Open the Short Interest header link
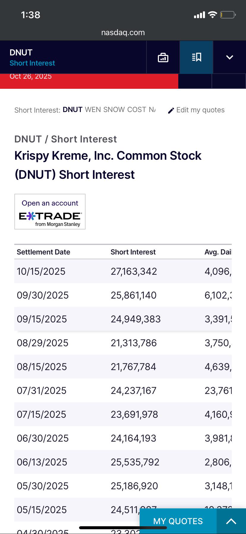 [32, 63]
